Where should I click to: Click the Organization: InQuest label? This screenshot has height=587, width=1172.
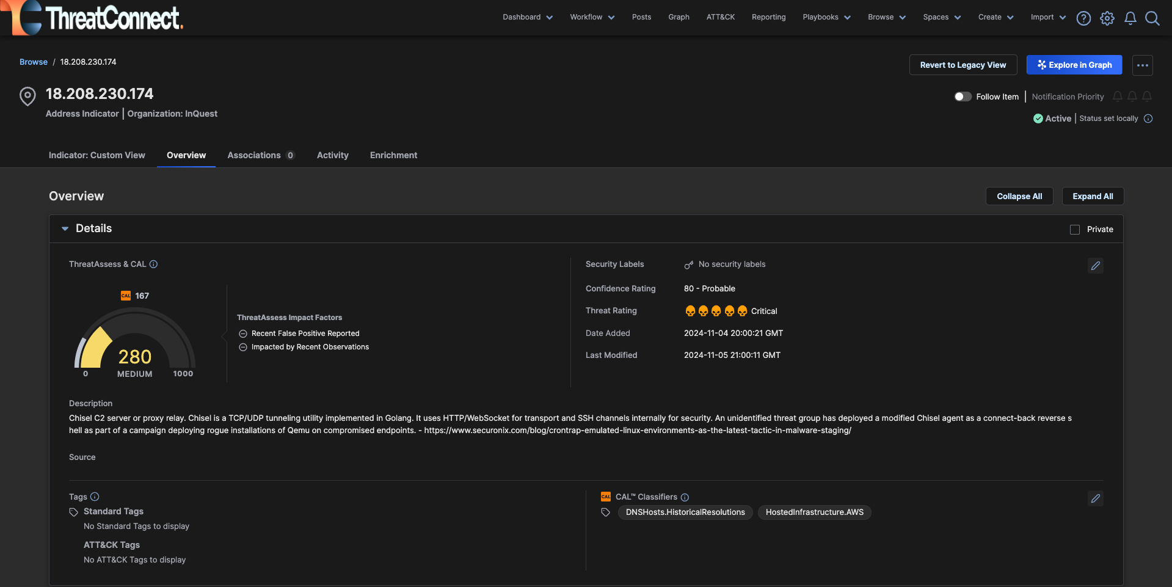coord(172,114)
